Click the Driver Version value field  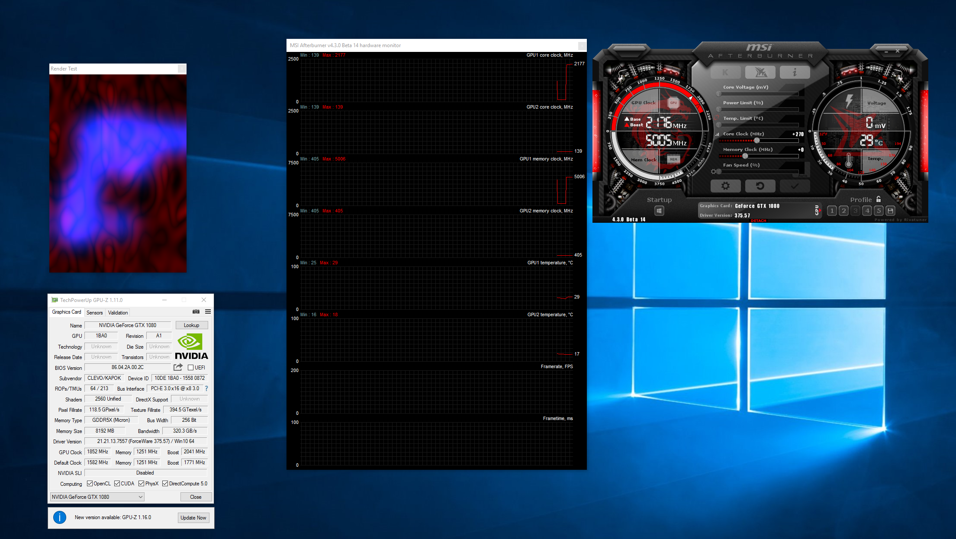(146, 441)
